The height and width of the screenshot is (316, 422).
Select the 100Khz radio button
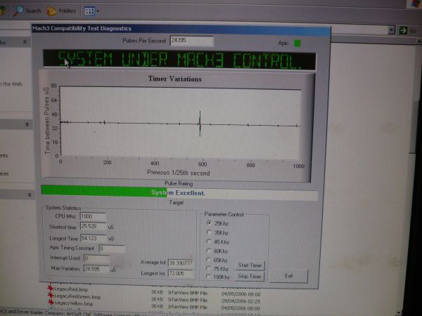[208, 277]
